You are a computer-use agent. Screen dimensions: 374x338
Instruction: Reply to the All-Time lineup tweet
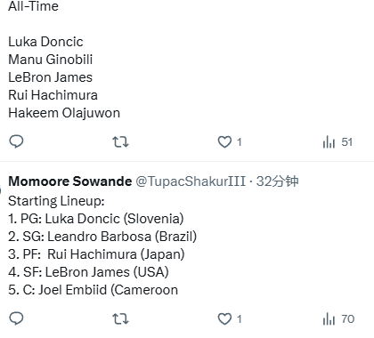[x=16, y=141]
